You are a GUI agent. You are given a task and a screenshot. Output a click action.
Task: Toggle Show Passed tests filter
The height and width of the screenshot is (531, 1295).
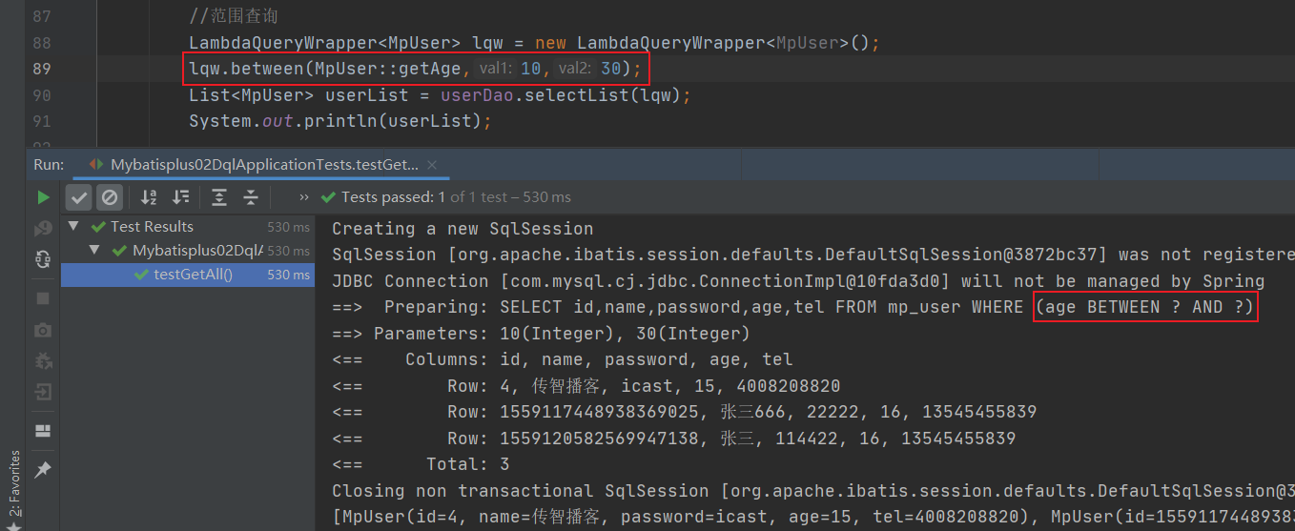(x=80, y=197)
